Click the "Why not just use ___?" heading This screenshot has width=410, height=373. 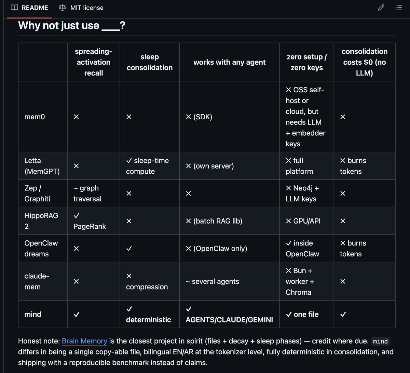coord(72,26)
